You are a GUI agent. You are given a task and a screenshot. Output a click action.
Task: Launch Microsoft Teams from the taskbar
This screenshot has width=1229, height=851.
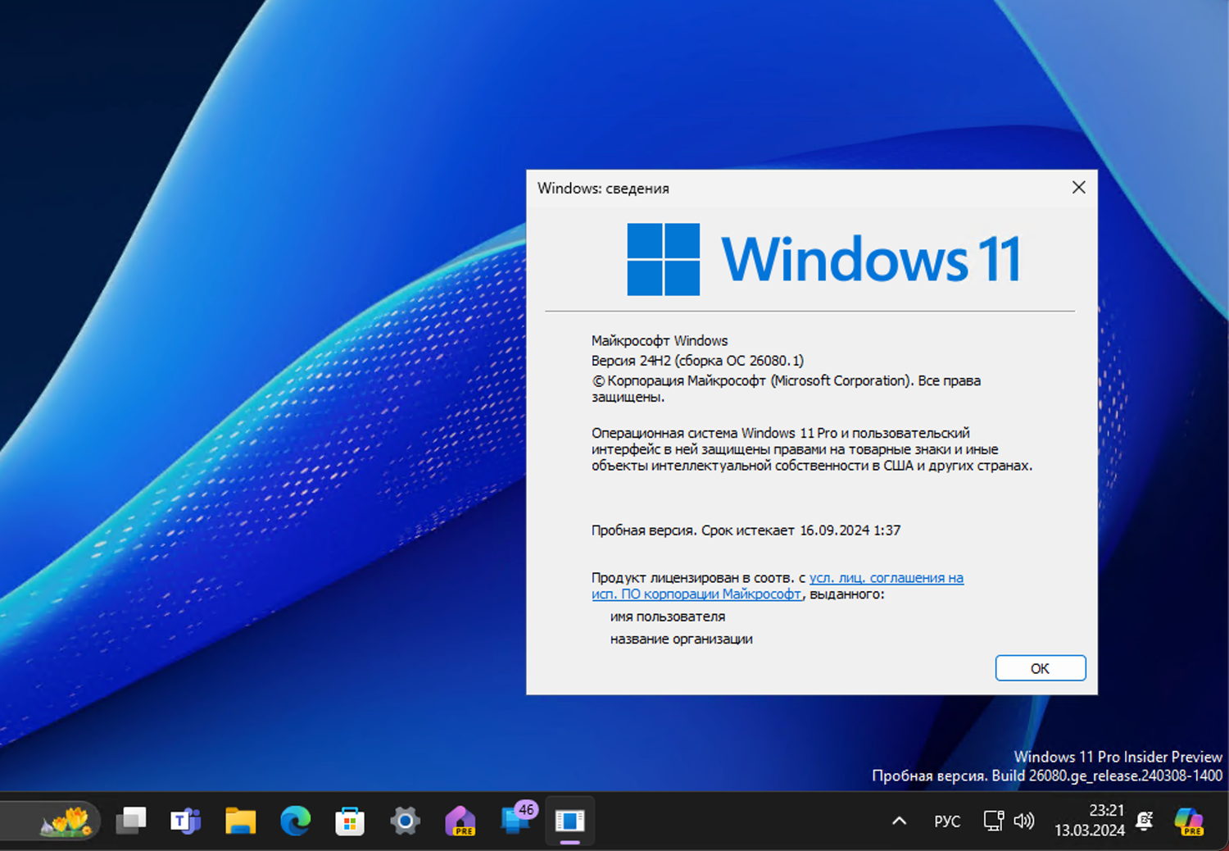pyautogui.click(x=186, y=821)
